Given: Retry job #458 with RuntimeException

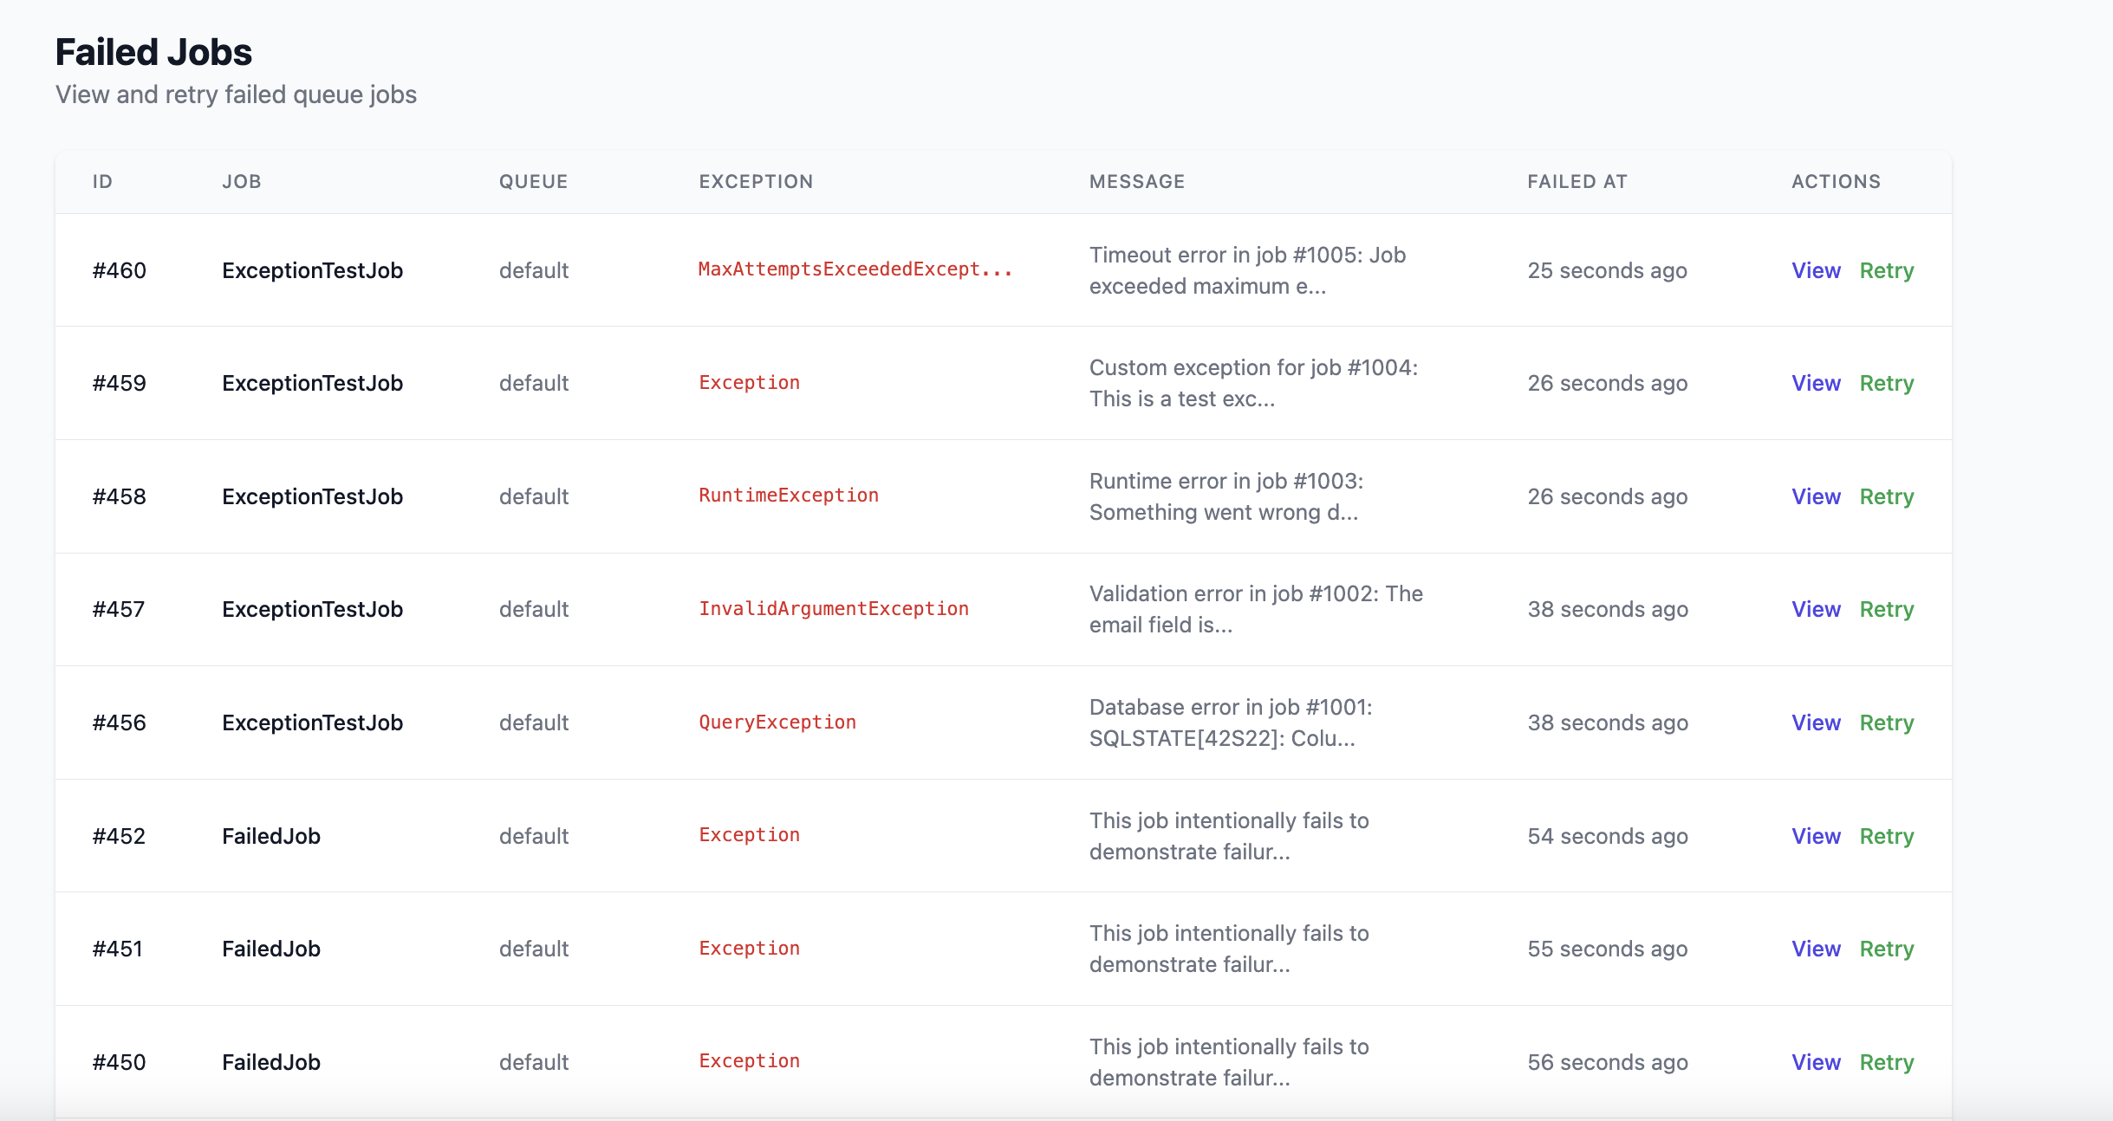Looking at the screenshot, I should [x=1886, y=496].
